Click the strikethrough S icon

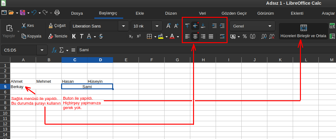[101, 37]
